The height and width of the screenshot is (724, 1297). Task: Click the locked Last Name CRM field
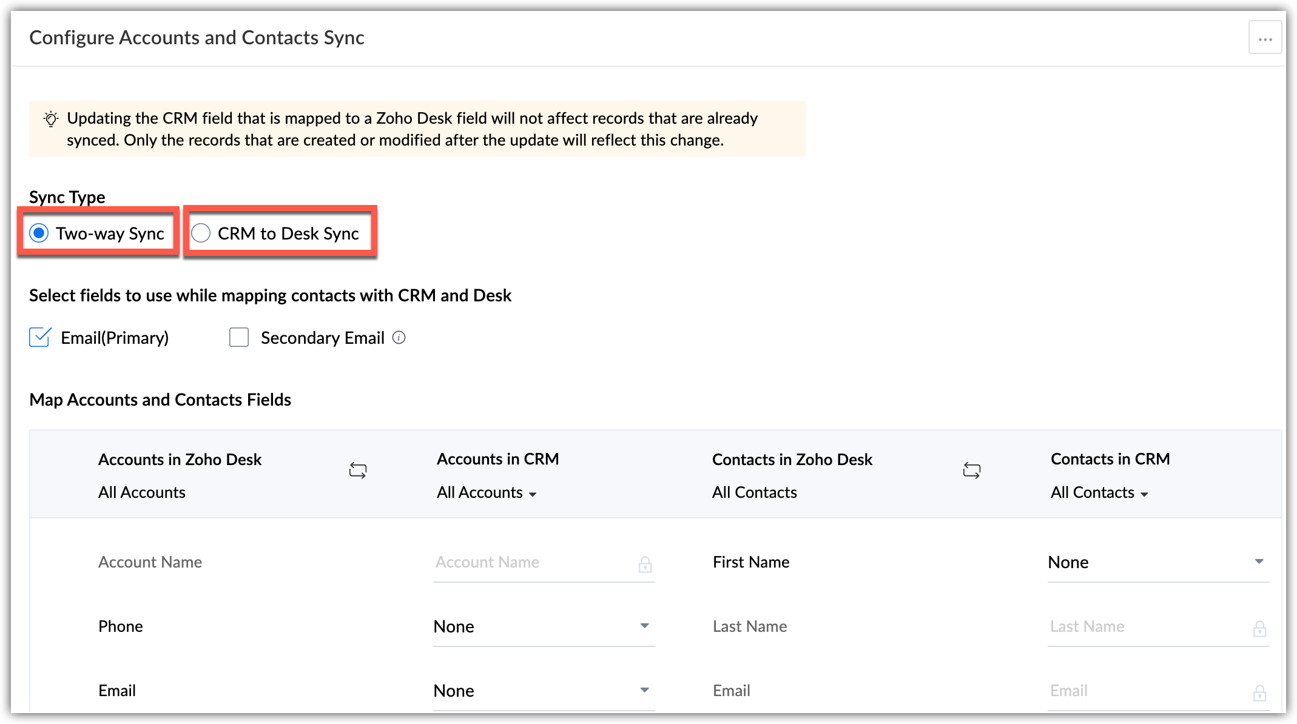(x=1158, y=626)
